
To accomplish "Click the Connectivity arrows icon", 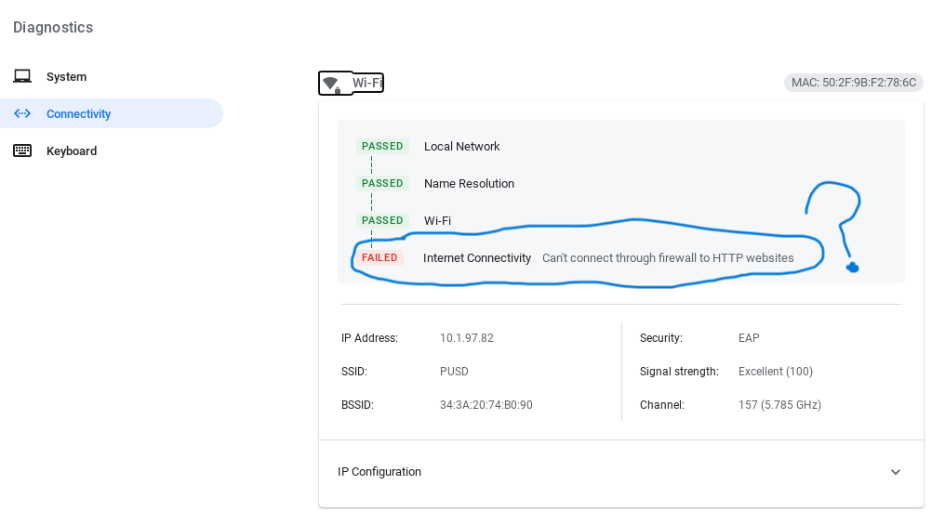I will tap(22, 113).
